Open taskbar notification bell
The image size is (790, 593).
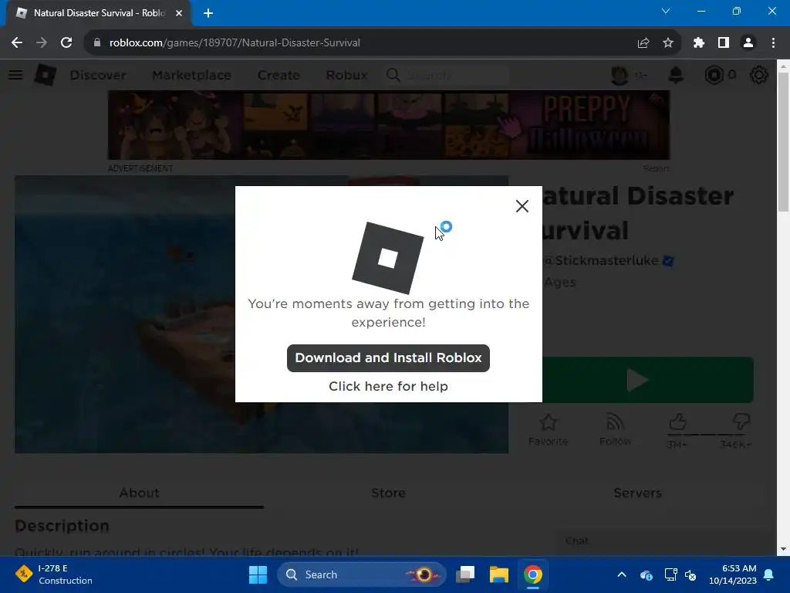coord(769,574)
